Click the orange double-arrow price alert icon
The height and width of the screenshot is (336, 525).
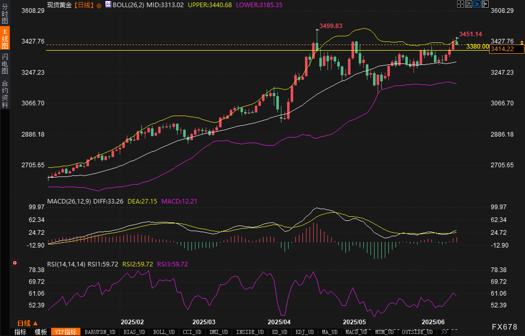point(522,42)
